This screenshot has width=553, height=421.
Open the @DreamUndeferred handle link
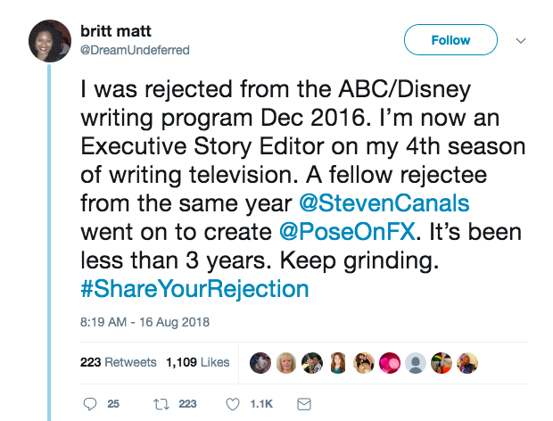[x=132, y=50]
